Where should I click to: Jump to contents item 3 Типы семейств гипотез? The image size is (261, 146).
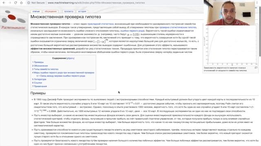point(45,69)
